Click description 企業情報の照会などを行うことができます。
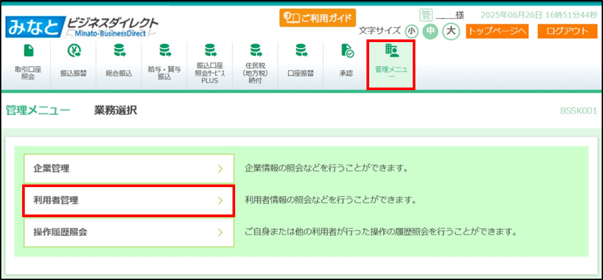Viewport: 603px width, 280px height. 326,169
